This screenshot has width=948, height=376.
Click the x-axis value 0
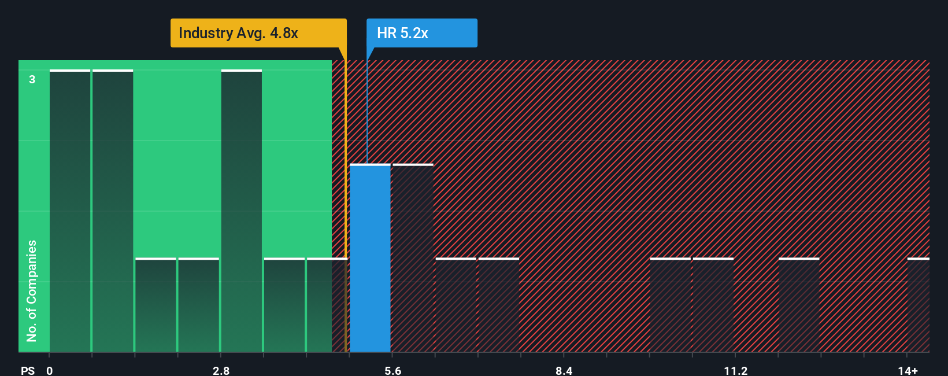click(50, 370)
